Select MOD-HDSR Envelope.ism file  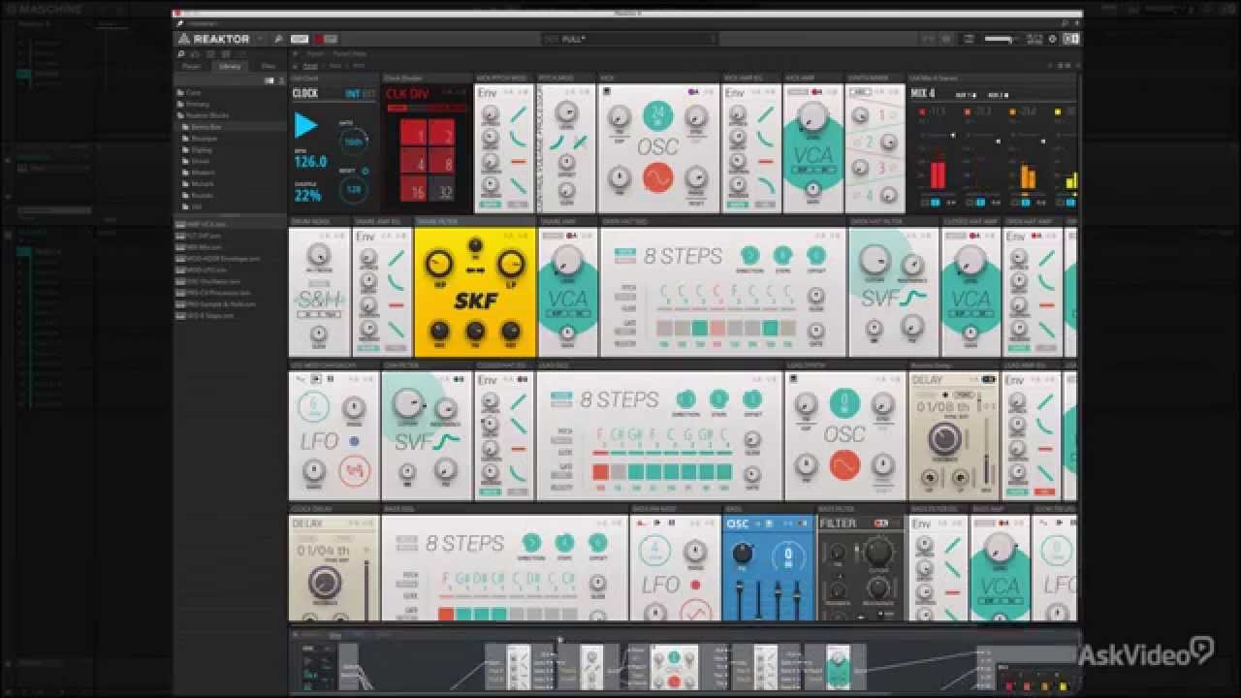tap(218, 259)
